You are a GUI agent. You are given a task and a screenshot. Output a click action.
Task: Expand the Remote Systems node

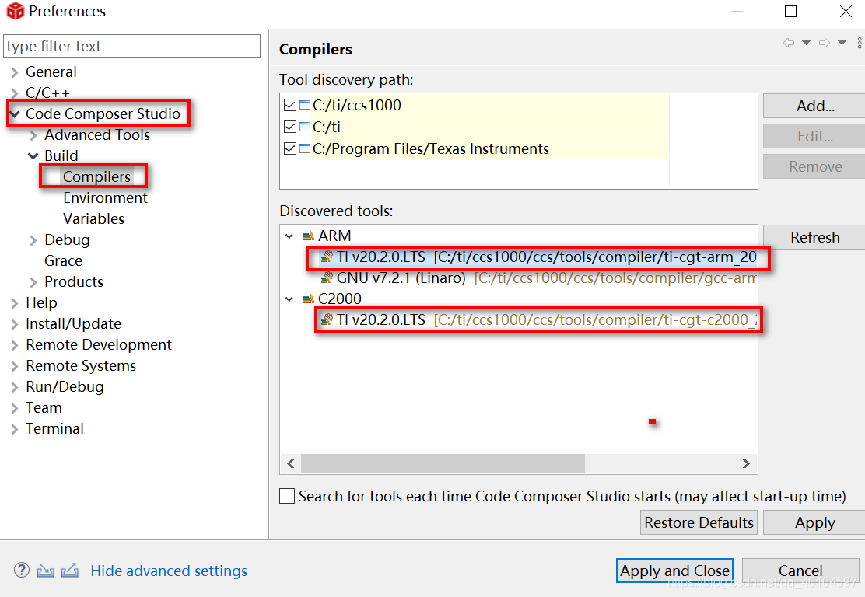click(x=14, y=366)
